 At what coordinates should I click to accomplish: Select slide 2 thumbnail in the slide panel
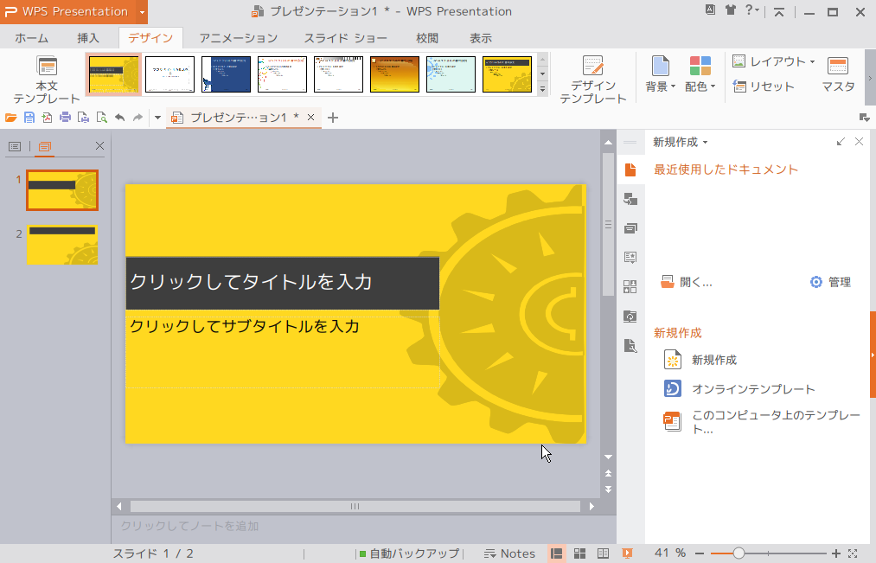[62, 245]
